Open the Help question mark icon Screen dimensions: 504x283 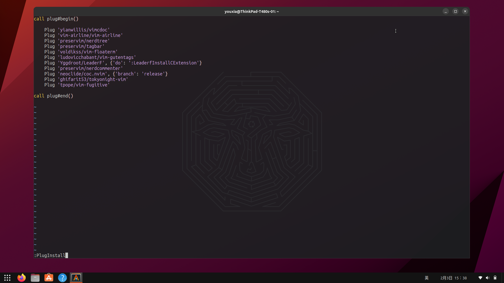pos(62,278)
